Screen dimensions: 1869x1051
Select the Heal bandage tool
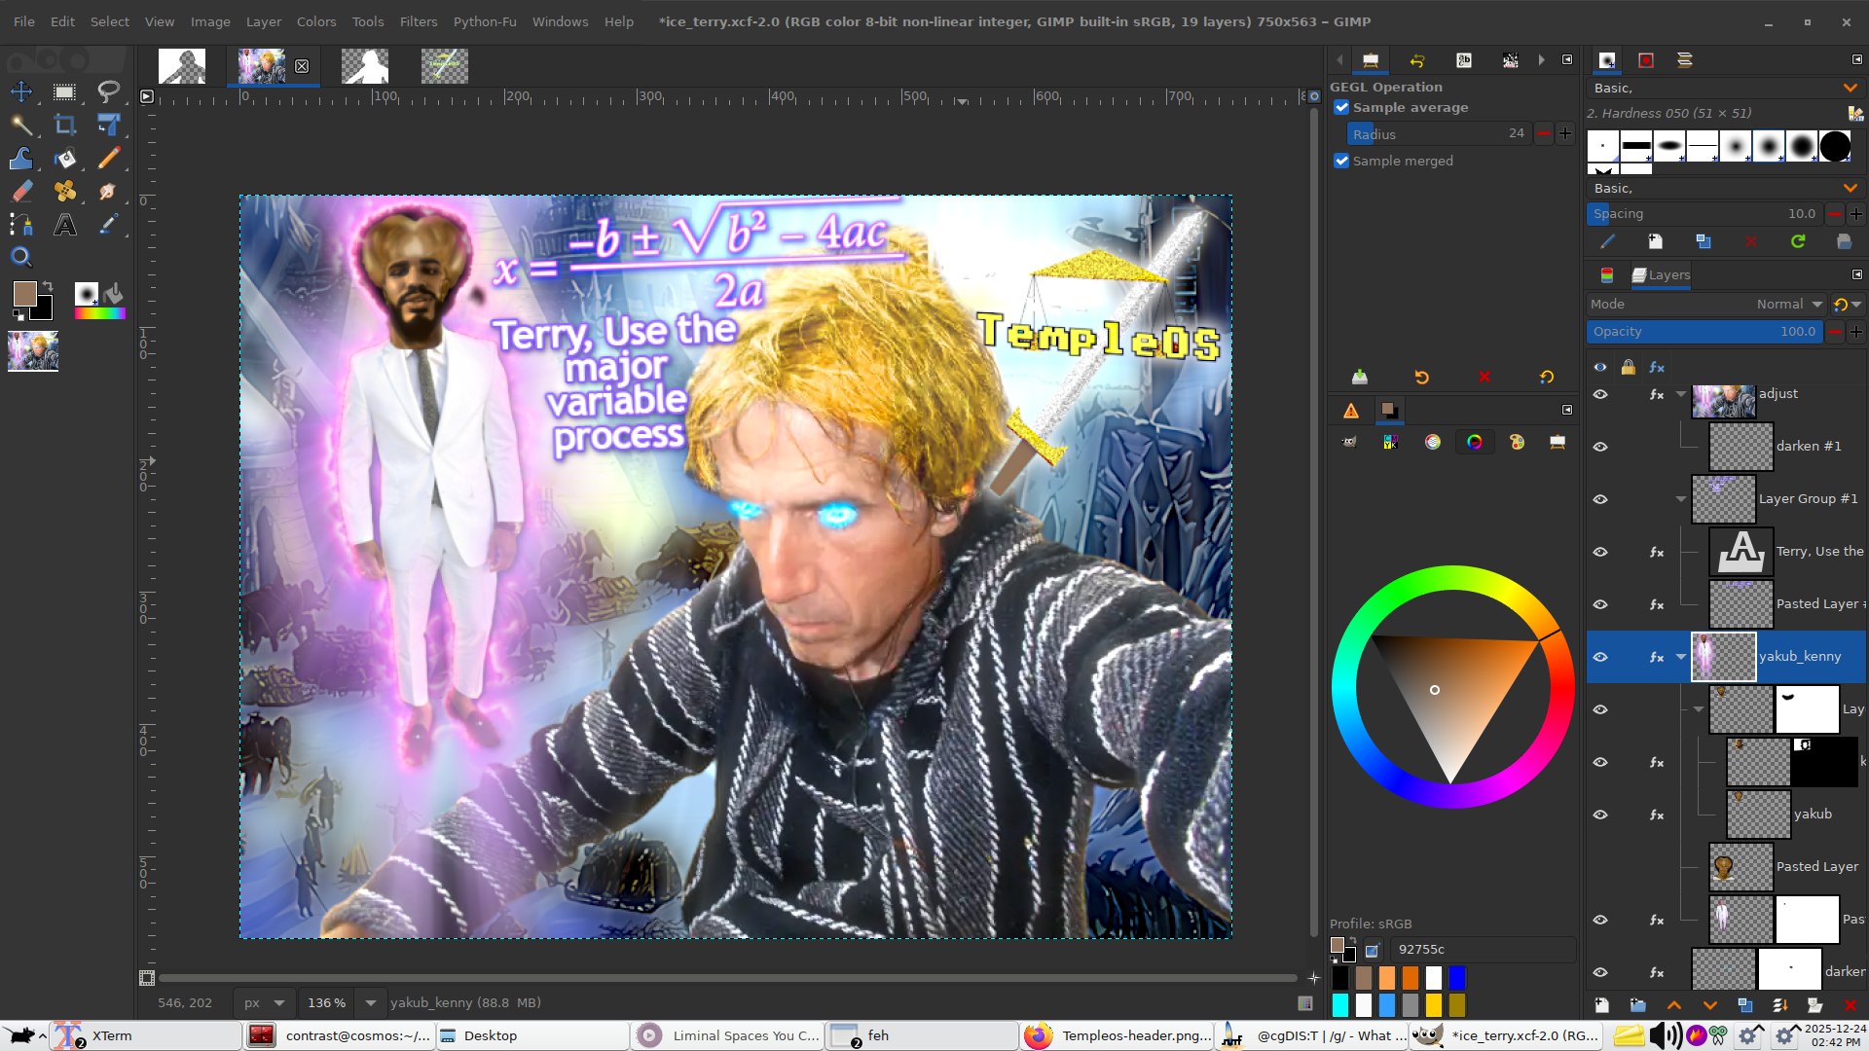tap(65, 192)
